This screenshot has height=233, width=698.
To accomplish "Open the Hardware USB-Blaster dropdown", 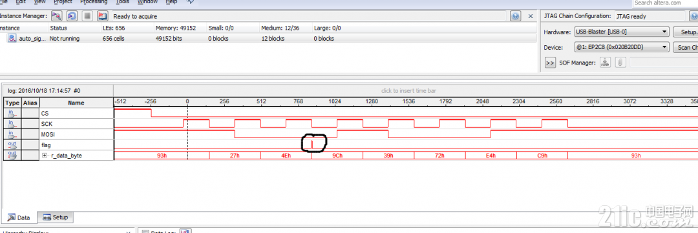I will click(x=622, y=32).
